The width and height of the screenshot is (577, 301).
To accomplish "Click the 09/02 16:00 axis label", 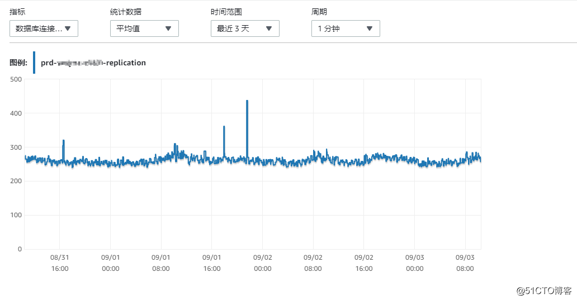I will (x=364, y=263).
